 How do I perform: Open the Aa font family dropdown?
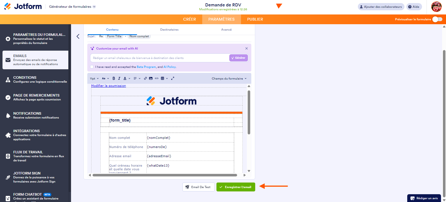(x=105, y=78)
